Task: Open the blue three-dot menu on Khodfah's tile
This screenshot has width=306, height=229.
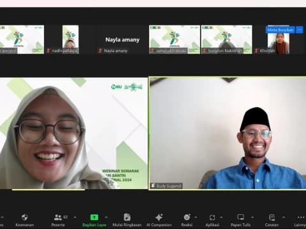Action: [300, 30]
